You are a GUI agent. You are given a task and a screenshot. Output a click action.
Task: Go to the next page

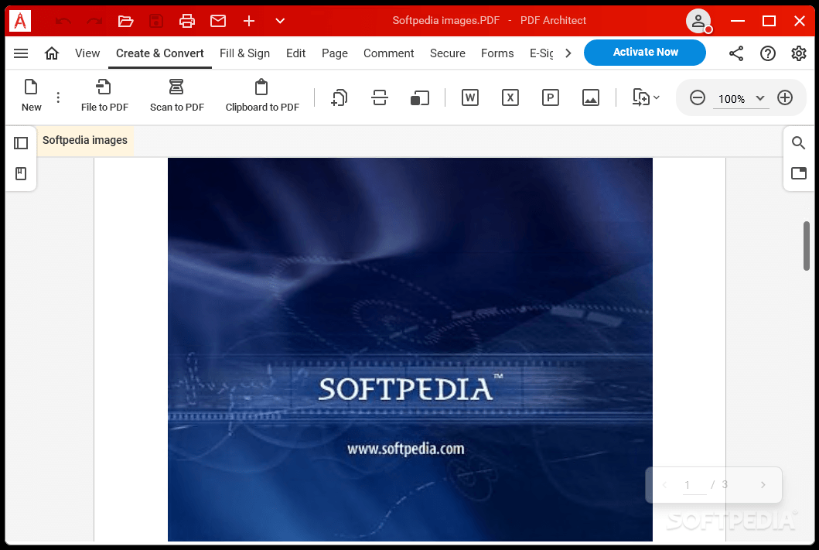tap(763, 485)
